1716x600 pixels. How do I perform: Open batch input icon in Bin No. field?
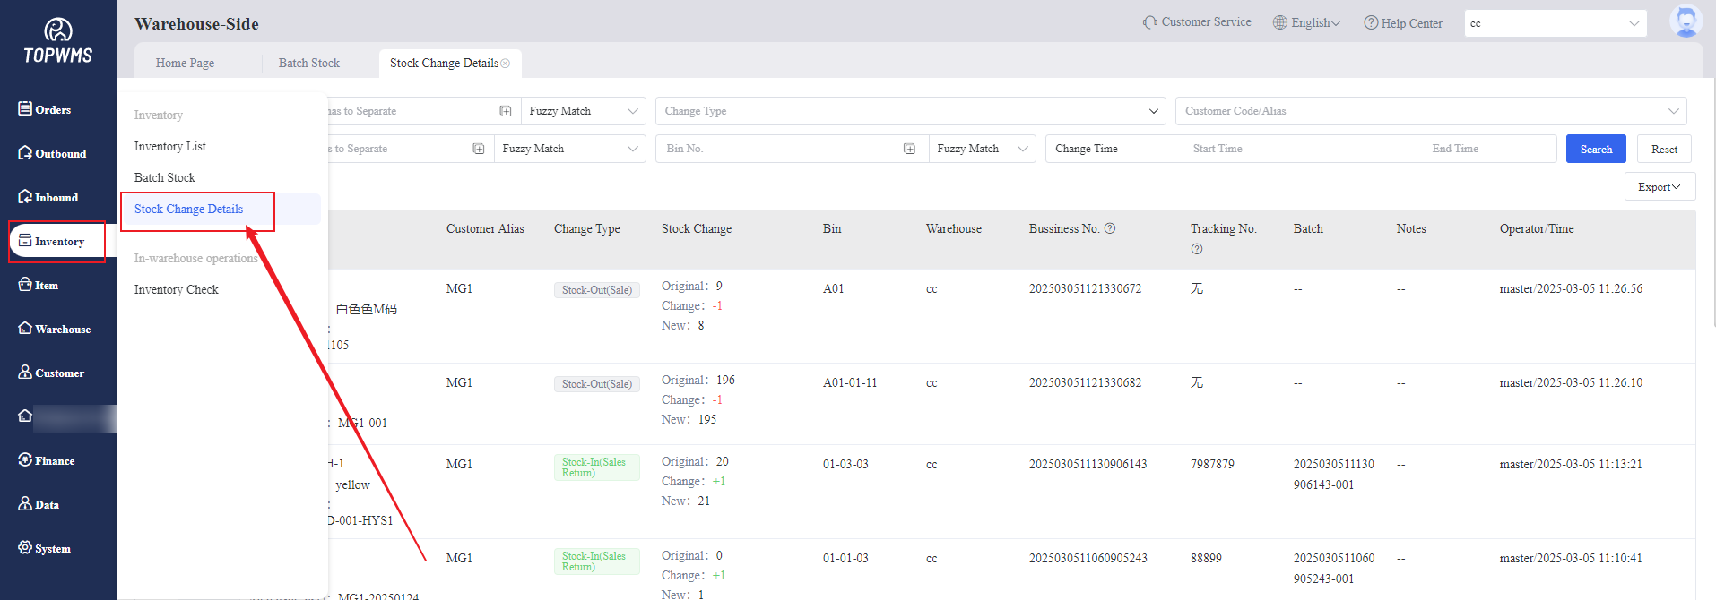point(909,149)
